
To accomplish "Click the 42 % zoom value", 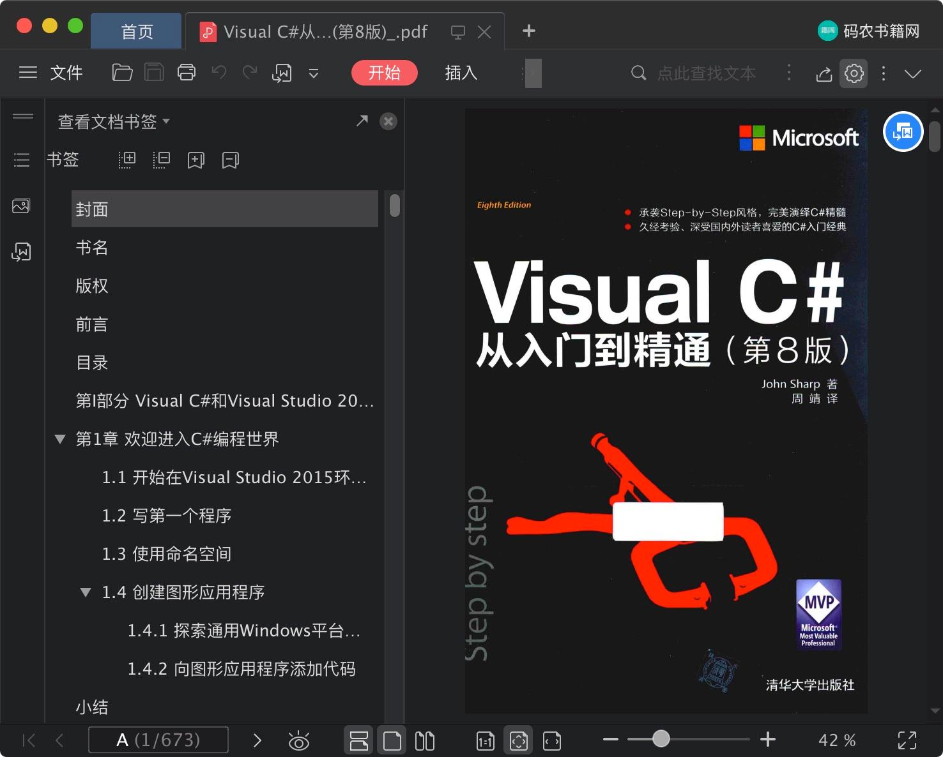I will (837, 740).
